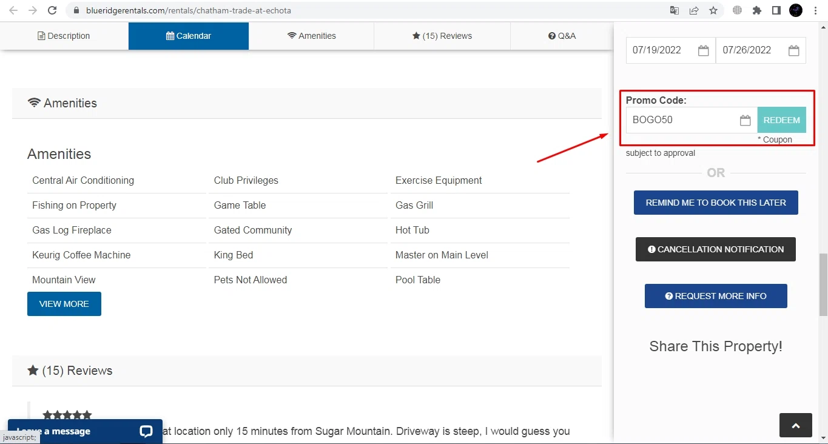Open check-in date calendar picker icon
This screenshot has height=444, width=828.
[703, 50]
